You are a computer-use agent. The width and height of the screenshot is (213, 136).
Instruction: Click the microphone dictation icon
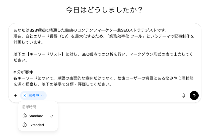coord(184,95)
